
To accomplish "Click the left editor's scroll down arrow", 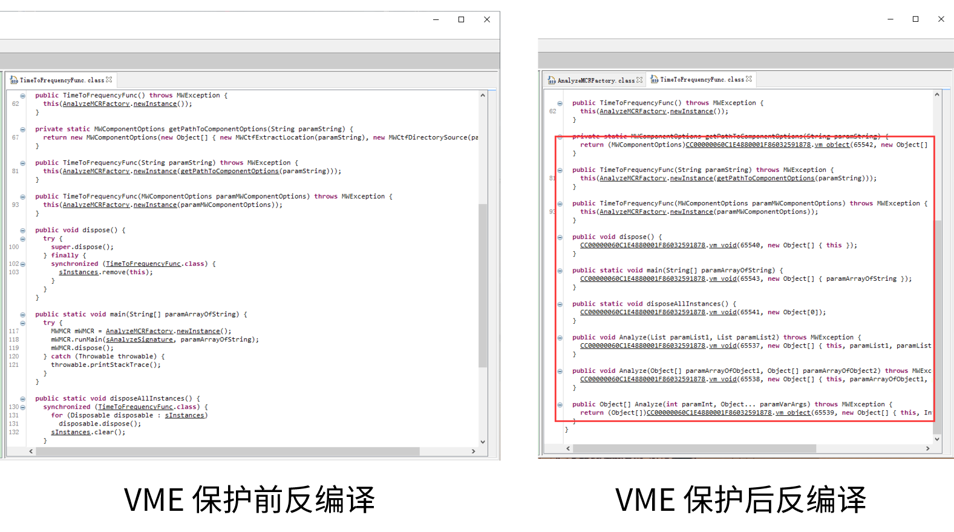I will coord(483,442).
